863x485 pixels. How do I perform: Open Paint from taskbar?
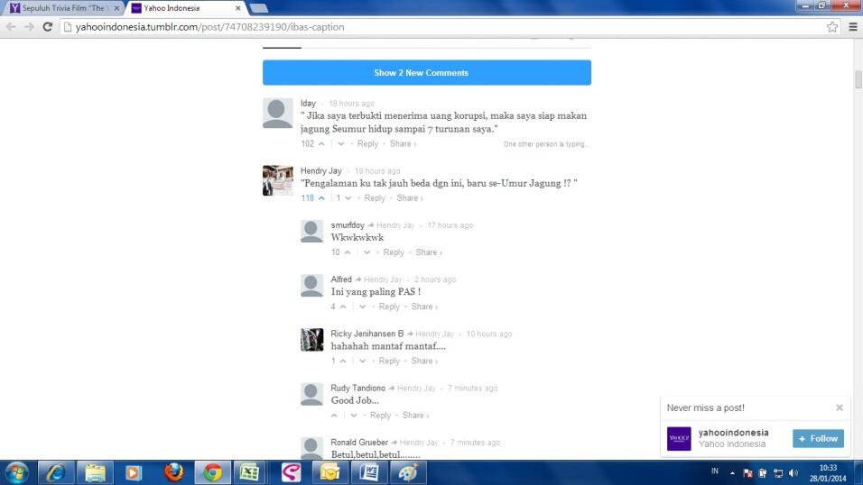[408, 473]
